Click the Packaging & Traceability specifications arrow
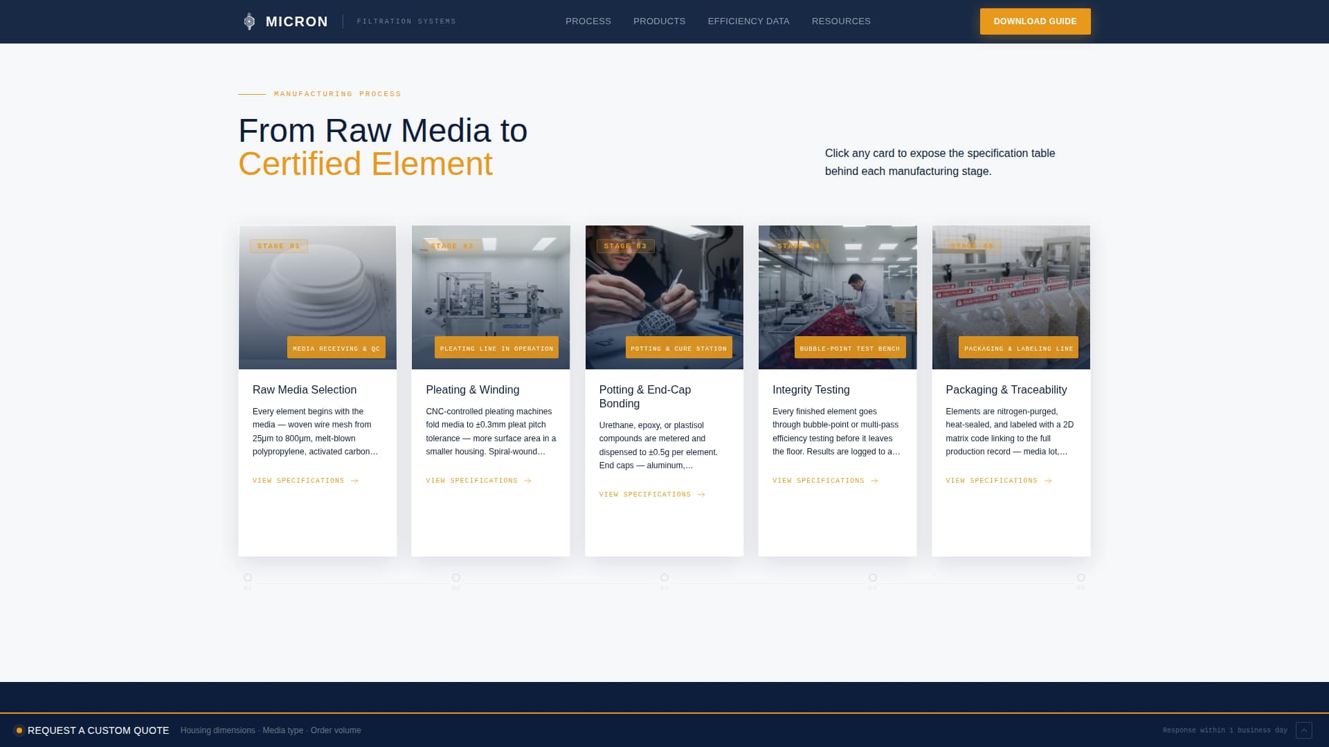Screen dimensions: 1329x747 (x=1047, y=481)
